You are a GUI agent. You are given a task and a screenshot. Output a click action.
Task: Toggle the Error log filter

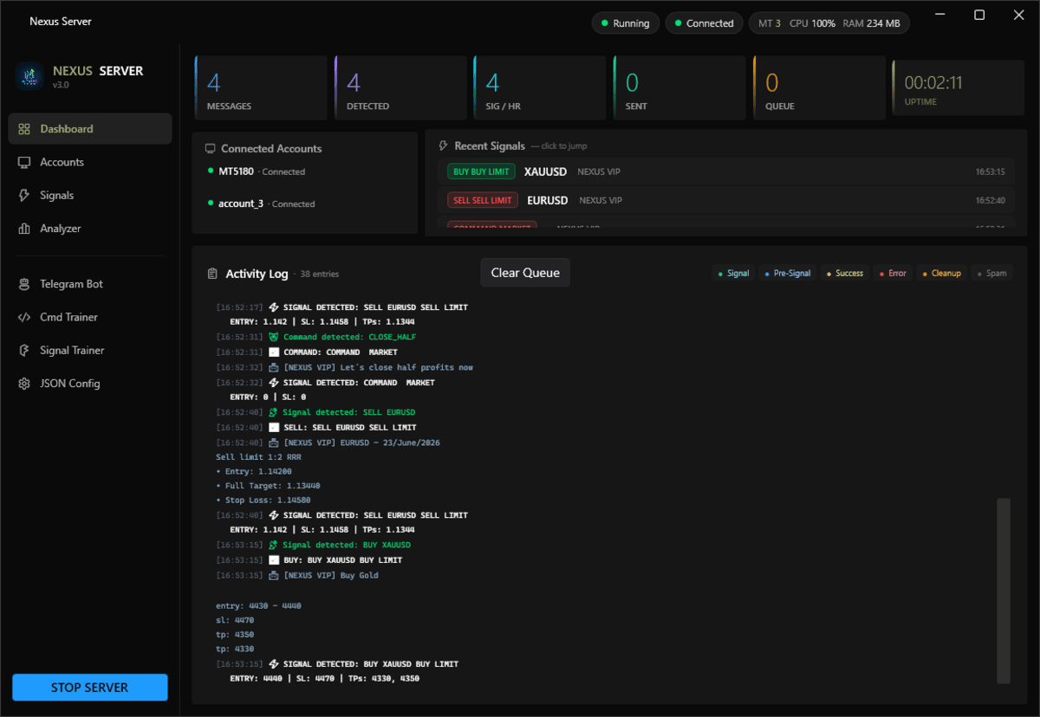click(x=893, y=273)
